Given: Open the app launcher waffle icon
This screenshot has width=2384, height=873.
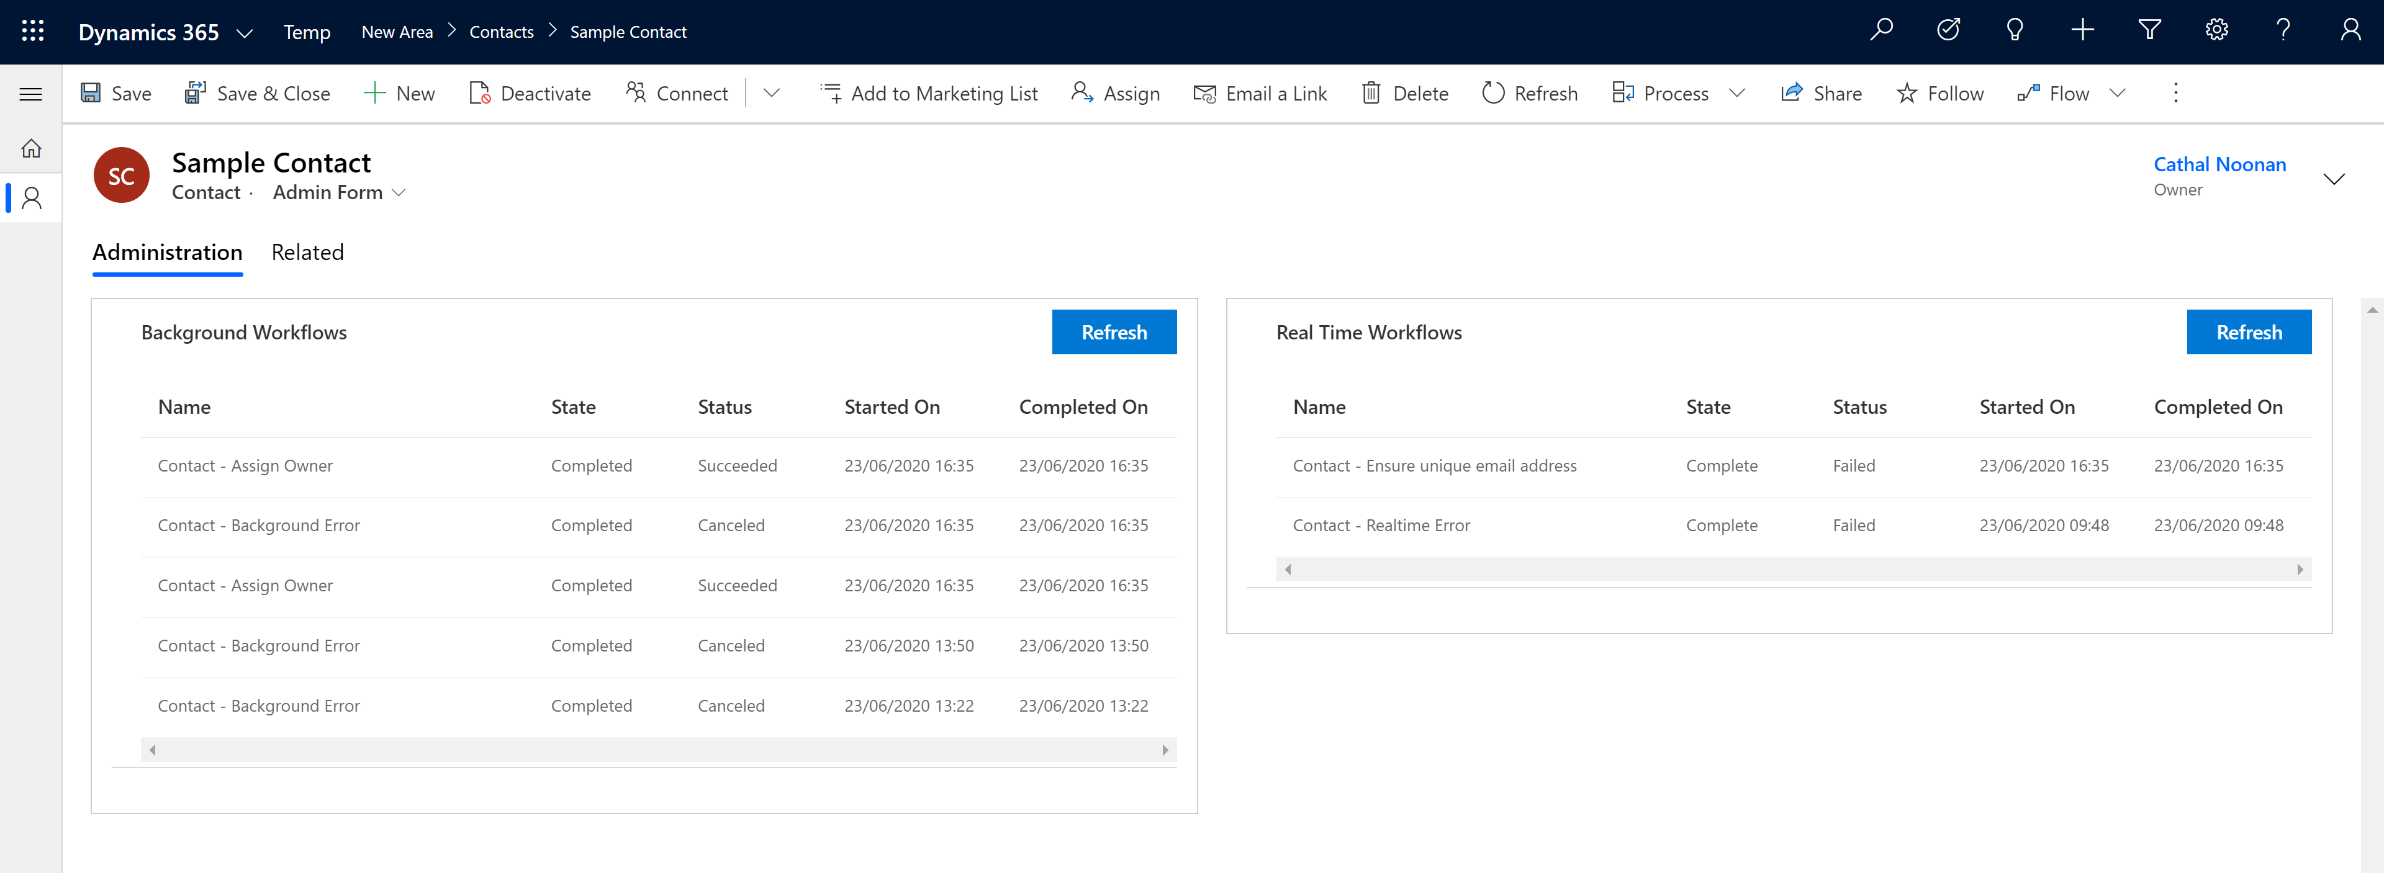Looking at the screenshot, I should (32, 32).
